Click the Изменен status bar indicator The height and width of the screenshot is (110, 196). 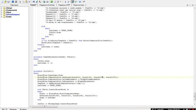point(13,109)
